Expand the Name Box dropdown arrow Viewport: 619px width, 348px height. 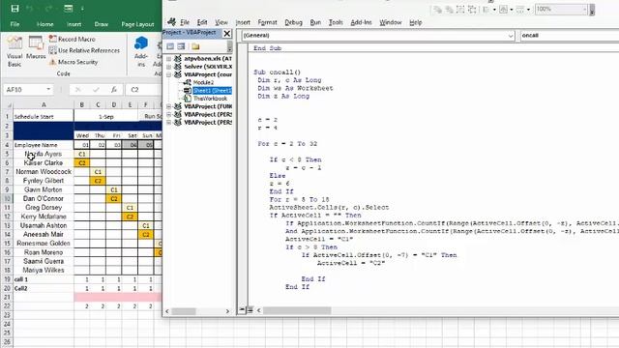pyautogui.click(x=48, y=90)
